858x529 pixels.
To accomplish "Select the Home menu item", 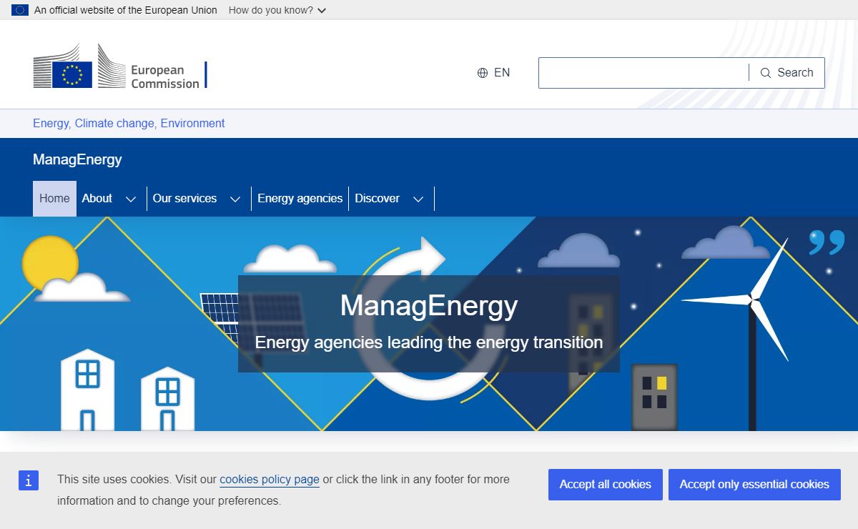I will point(54,199).
